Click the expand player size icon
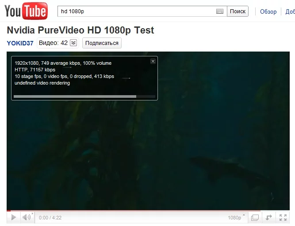The width and height of the screenshot is (295, 226). coord(268,217)
